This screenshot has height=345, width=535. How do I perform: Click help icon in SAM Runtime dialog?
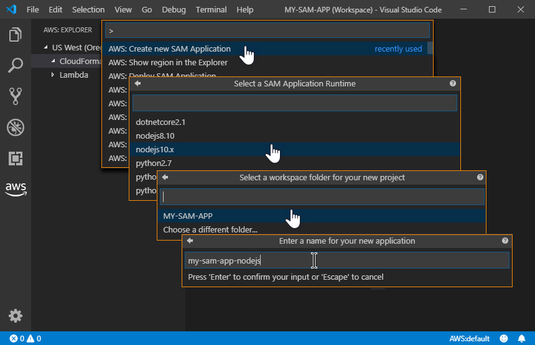coord(452,83)
